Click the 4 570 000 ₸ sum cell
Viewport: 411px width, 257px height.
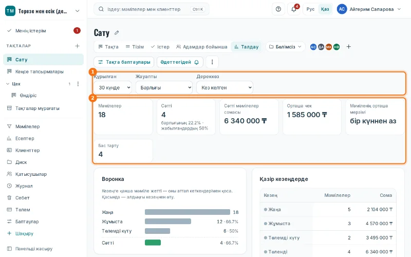pos(379,224)
